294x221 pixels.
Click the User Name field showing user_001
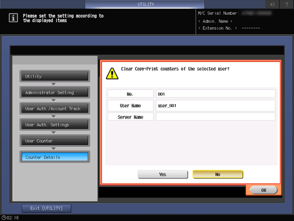click(216, 105)
